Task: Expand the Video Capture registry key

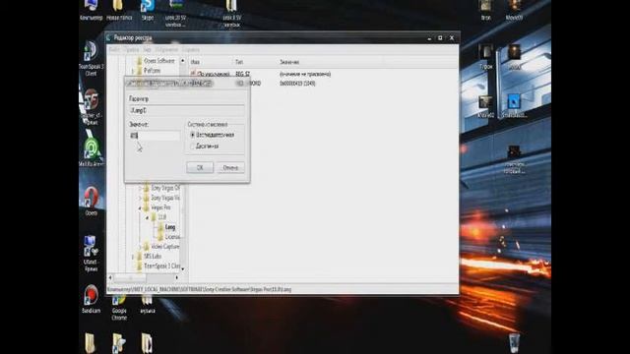Action: point(140,247)
